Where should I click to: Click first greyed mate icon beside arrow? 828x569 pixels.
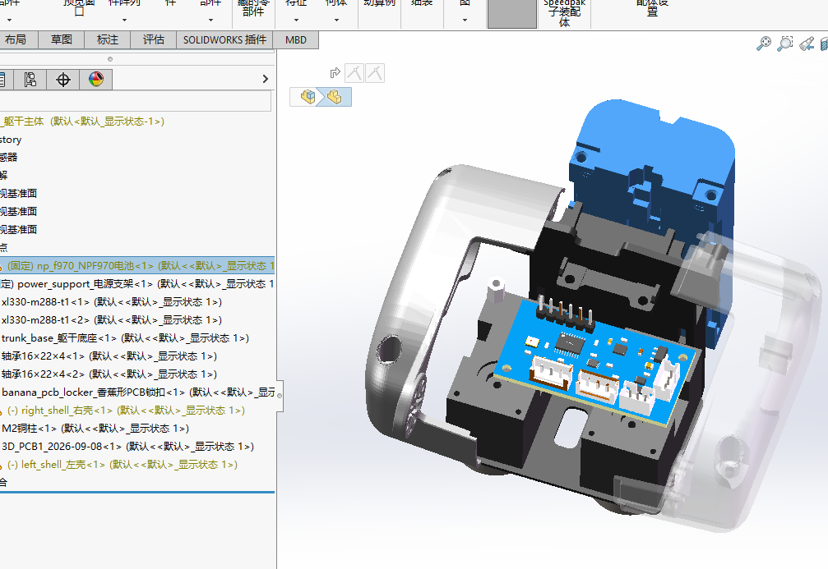pyautogui.click(x=354, y=73)
